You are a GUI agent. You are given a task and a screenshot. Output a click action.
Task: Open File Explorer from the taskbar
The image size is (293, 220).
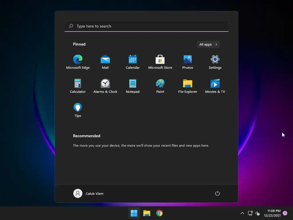tap(147, 213)
